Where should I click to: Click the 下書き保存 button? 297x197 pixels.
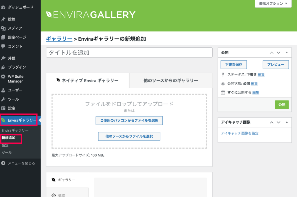point(234,65)
